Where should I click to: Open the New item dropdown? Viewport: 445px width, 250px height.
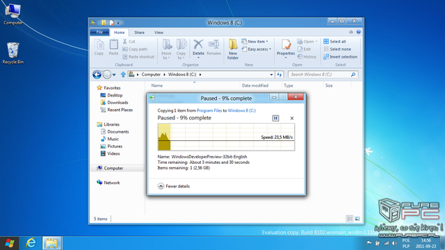(255, 42)
